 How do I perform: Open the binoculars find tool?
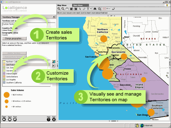(95, 9)
